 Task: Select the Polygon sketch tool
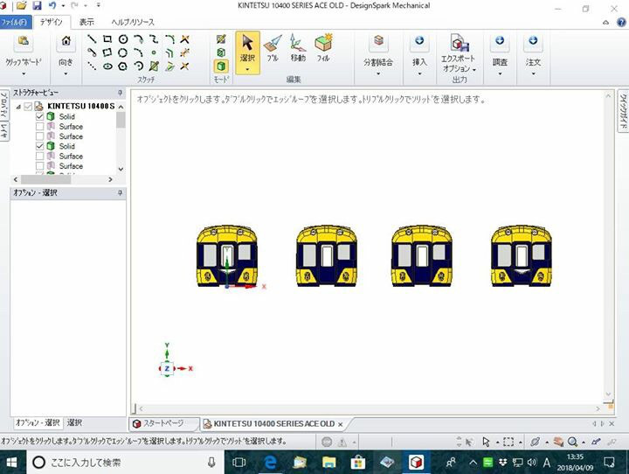[x=123, y=66]
